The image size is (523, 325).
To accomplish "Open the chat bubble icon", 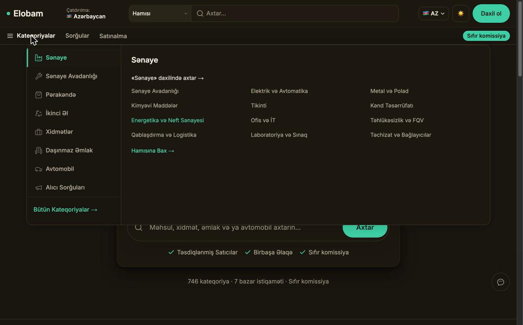I will pos(501,282).
